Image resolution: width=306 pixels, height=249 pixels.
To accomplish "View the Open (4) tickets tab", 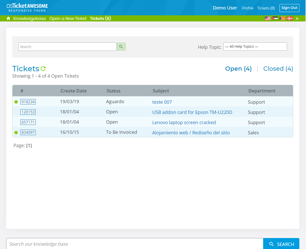I will click(238, 69).
